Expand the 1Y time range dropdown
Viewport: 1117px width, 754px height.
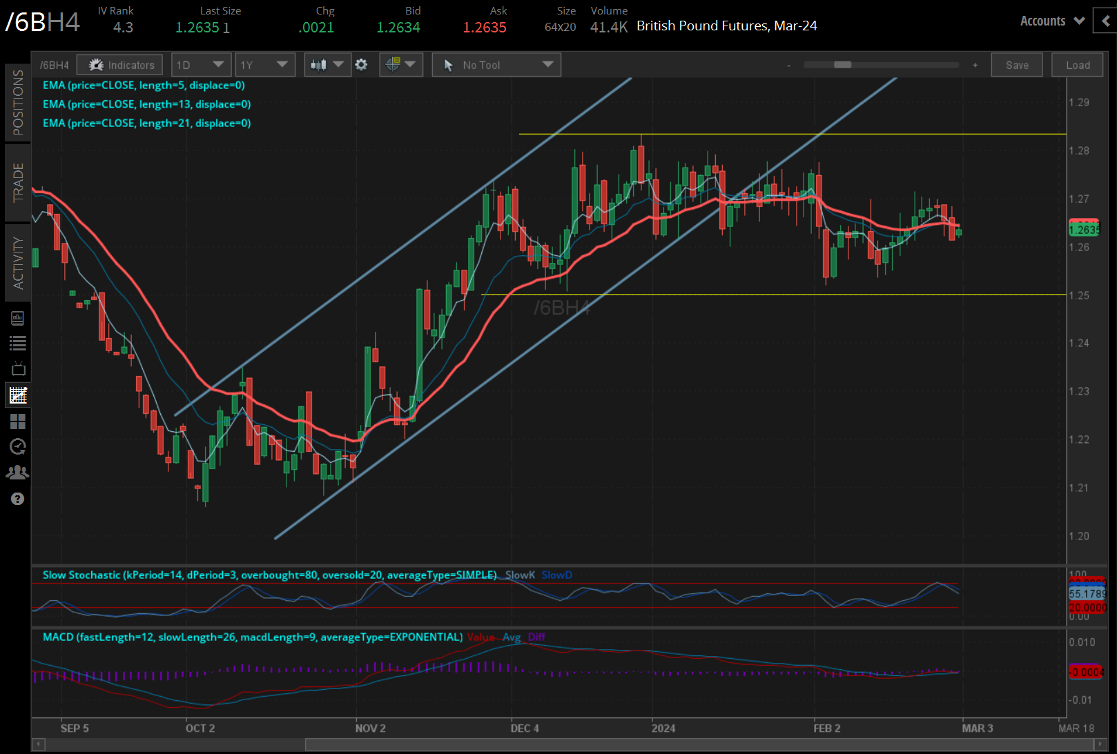[x=264, y=65]
